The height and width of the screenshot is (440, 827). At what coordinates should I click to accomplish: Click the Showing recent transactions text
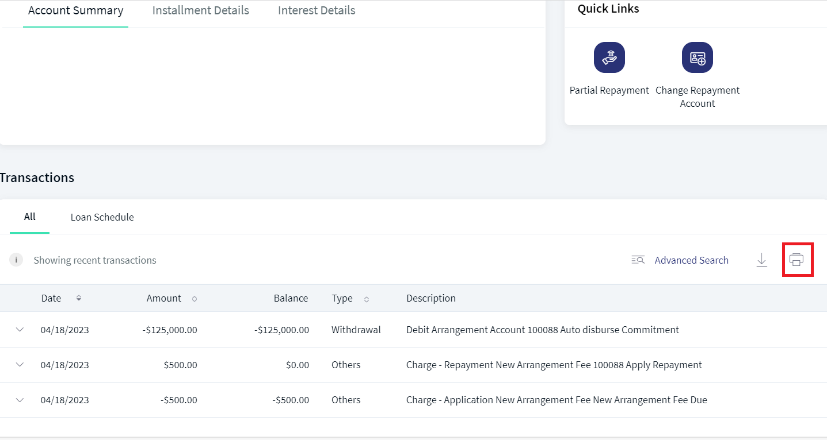tap(95, 260)
